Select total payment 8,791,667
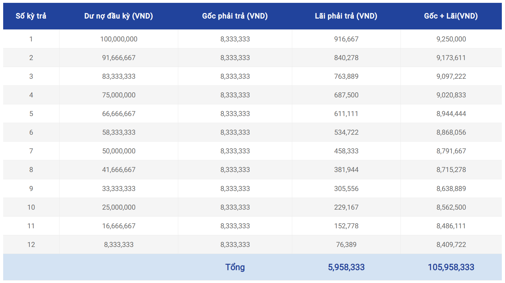Screen dimensions: 505x283 (451, 151)
